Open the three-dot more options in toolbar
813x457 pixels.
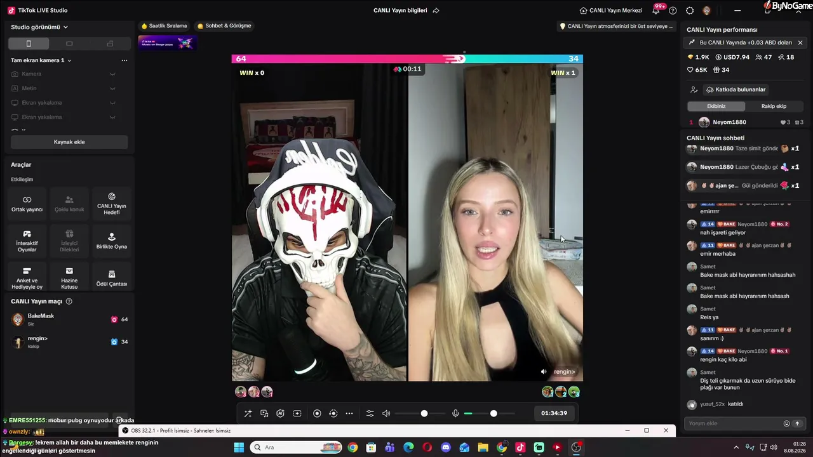click(x=349, y=413)
